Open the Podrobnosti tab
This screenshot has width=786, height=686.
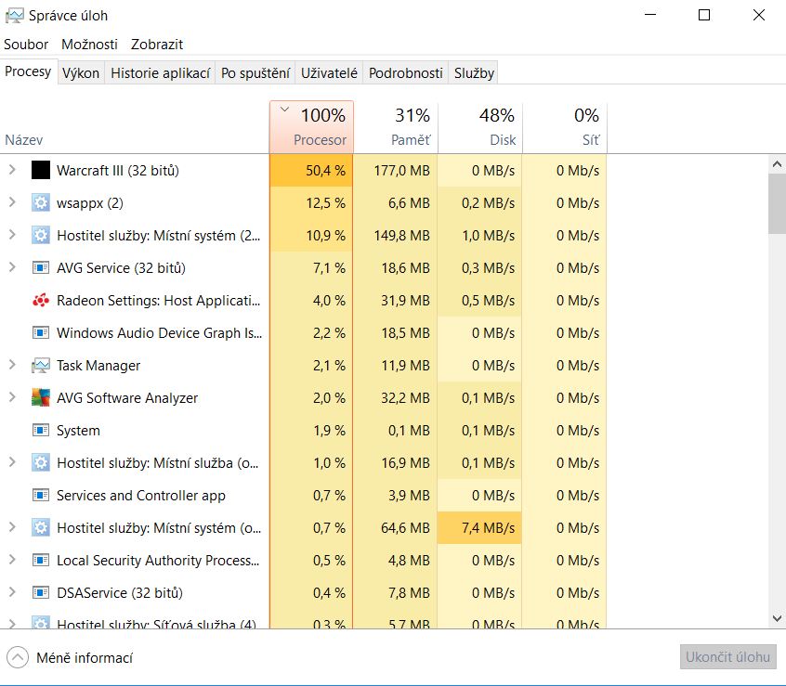406,73
